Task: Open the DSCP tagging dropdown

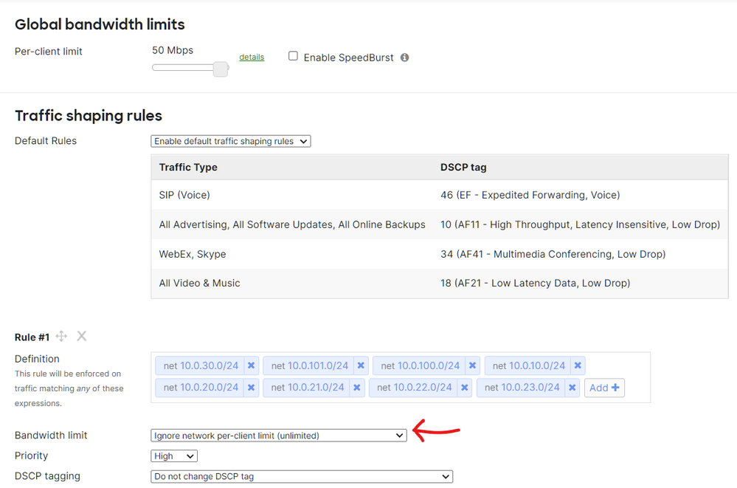Action: tap(301, 477)
